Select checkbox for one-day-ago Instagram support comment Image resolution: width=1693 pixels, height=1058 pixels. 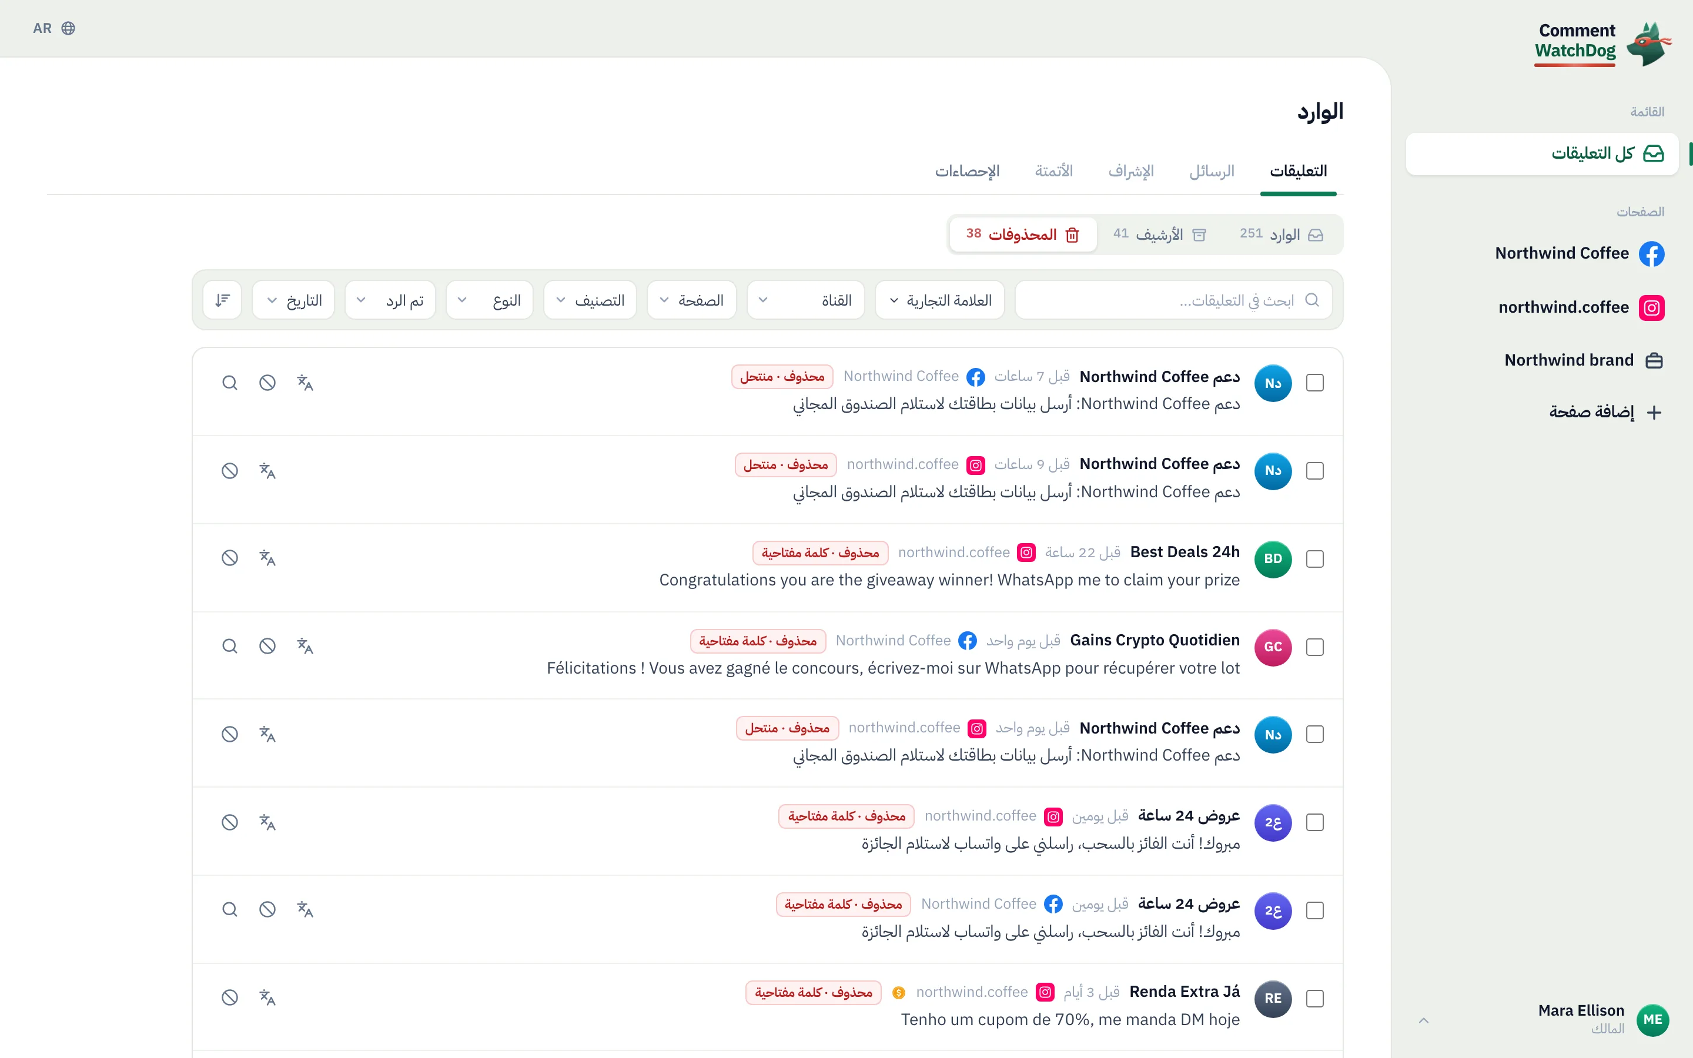click(1314, 734)
